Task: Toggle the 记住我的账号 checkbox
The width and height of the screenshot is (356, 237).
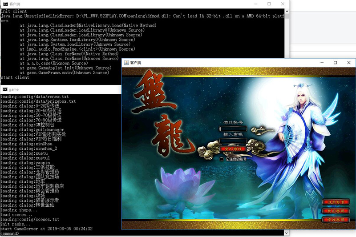Action: point(222,159)
